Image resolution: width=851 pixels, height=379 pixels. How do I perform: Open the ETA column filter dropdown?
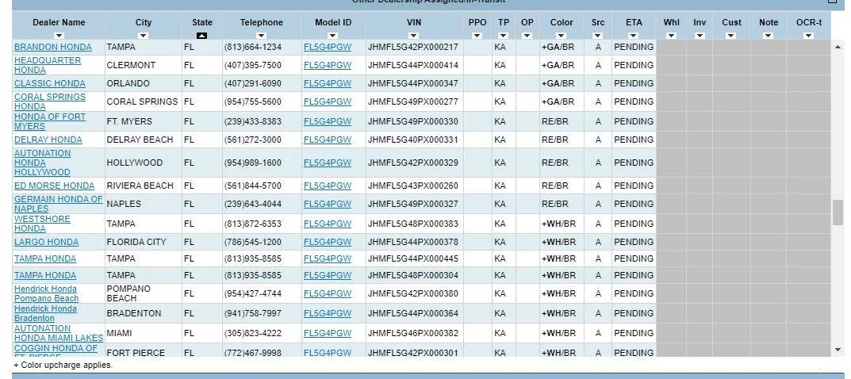coord(634,36)
